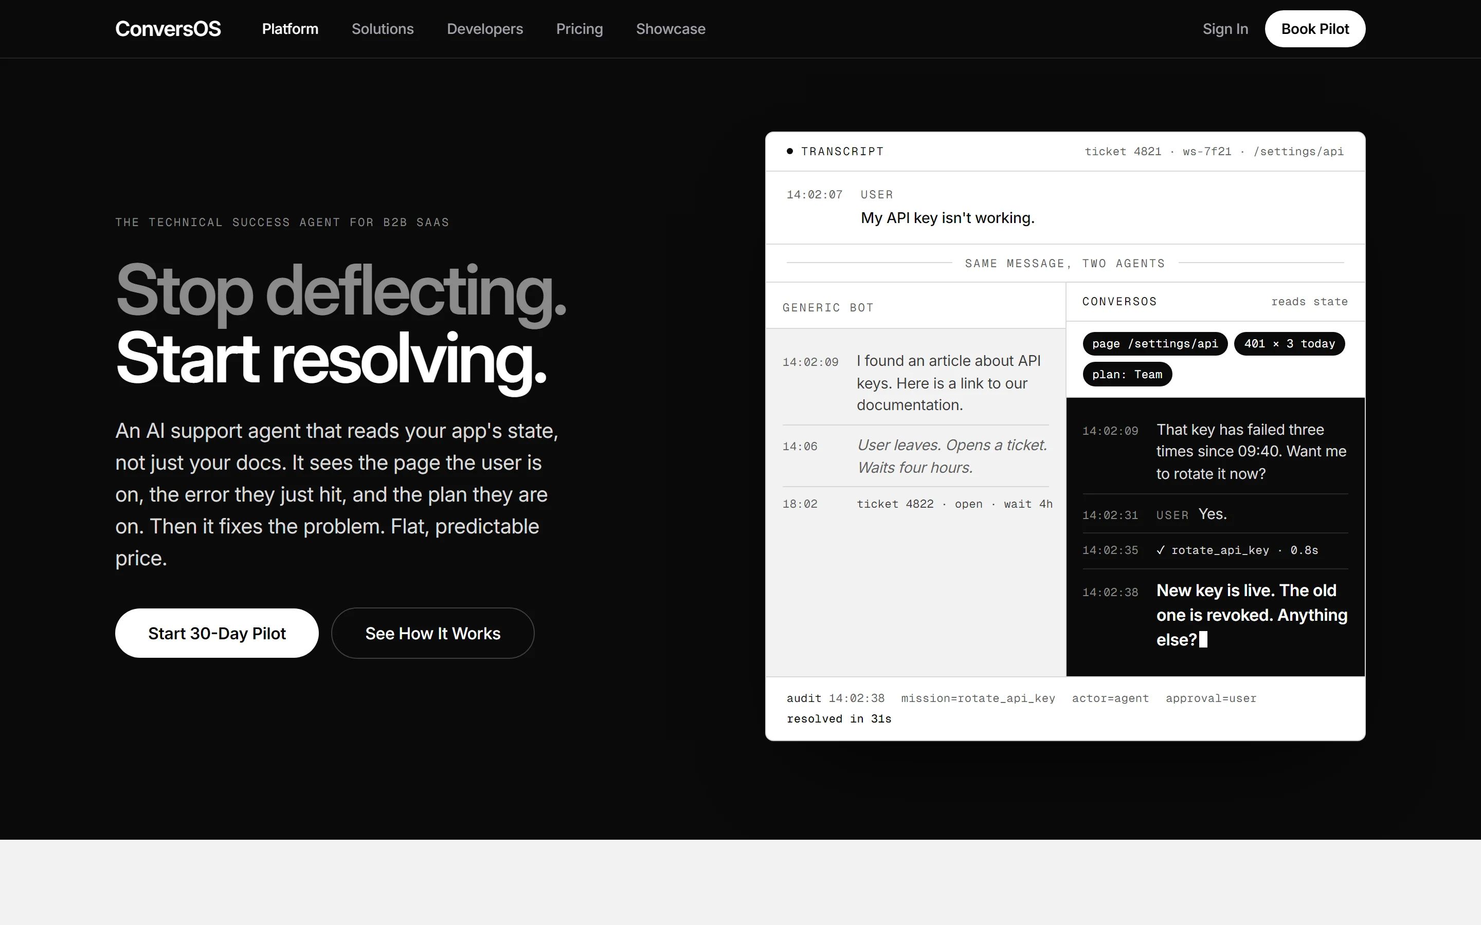The width and height of the screenshot is (1481, 925).
Task: Click ticket 4821 header text
Action: click(1123, 151)
